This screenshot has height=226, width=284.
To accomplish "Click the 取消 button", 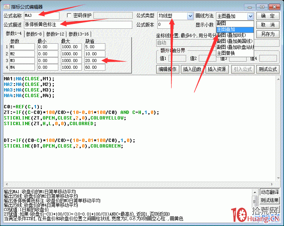I will (268, 25).
